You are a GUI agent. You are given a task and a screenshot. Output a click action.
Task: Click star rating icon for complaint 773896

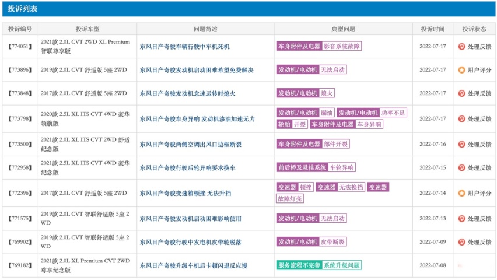pyautogui.click(x=461, y=70)
